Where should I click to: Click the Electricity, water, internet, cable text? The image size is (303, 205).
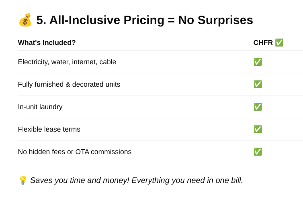(67, 62)
